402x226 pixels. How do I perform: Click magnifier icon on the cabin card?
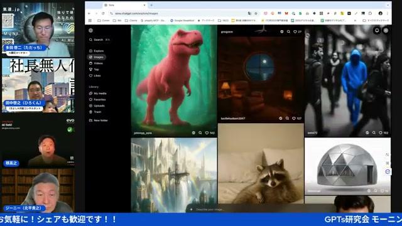(x=287, y=119)
